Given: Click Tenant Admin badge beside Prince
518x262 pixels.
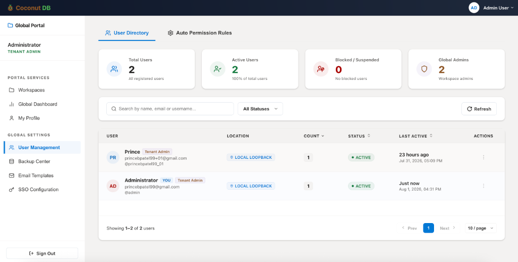Looking at the screenshot, I should click(157, 152).
